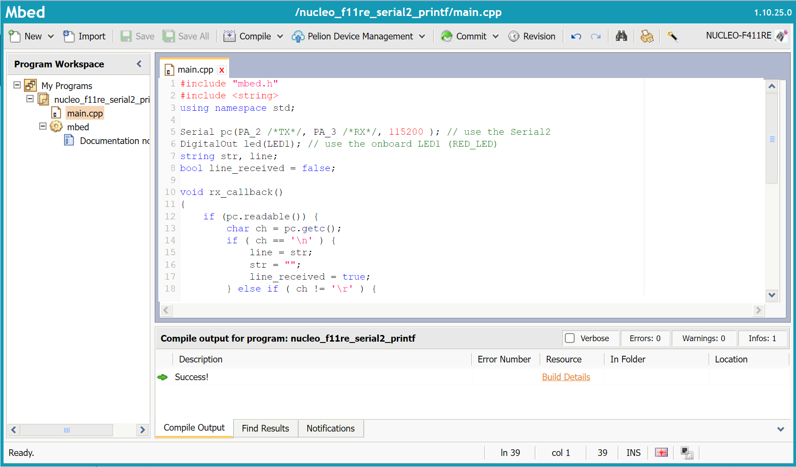Image resolution: width=796 pixels, height=467 pixels.
Task: Open Find with the binoculars icon
Action: click(621, 36)
